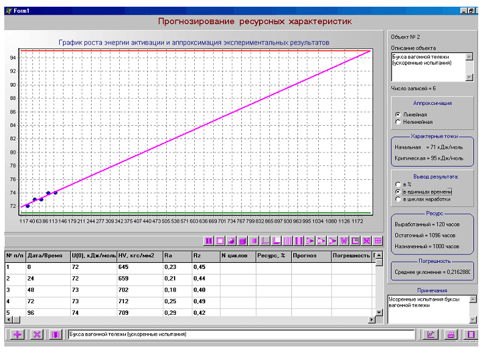Click the 3D walls box chart toolbar icon
488x355 pixels.
point(276,240)
